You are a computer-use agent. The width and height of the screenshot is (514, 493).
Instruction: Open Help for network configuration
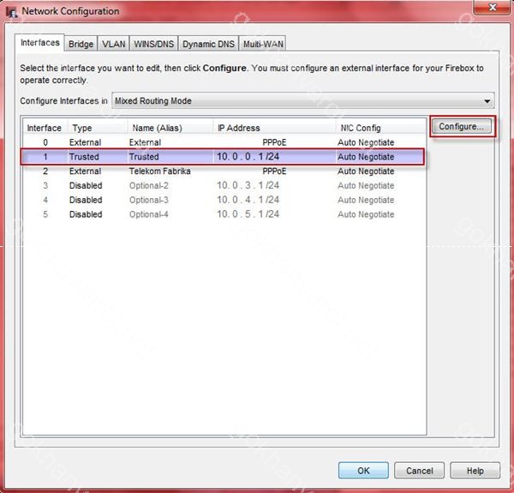coord(474,471)
